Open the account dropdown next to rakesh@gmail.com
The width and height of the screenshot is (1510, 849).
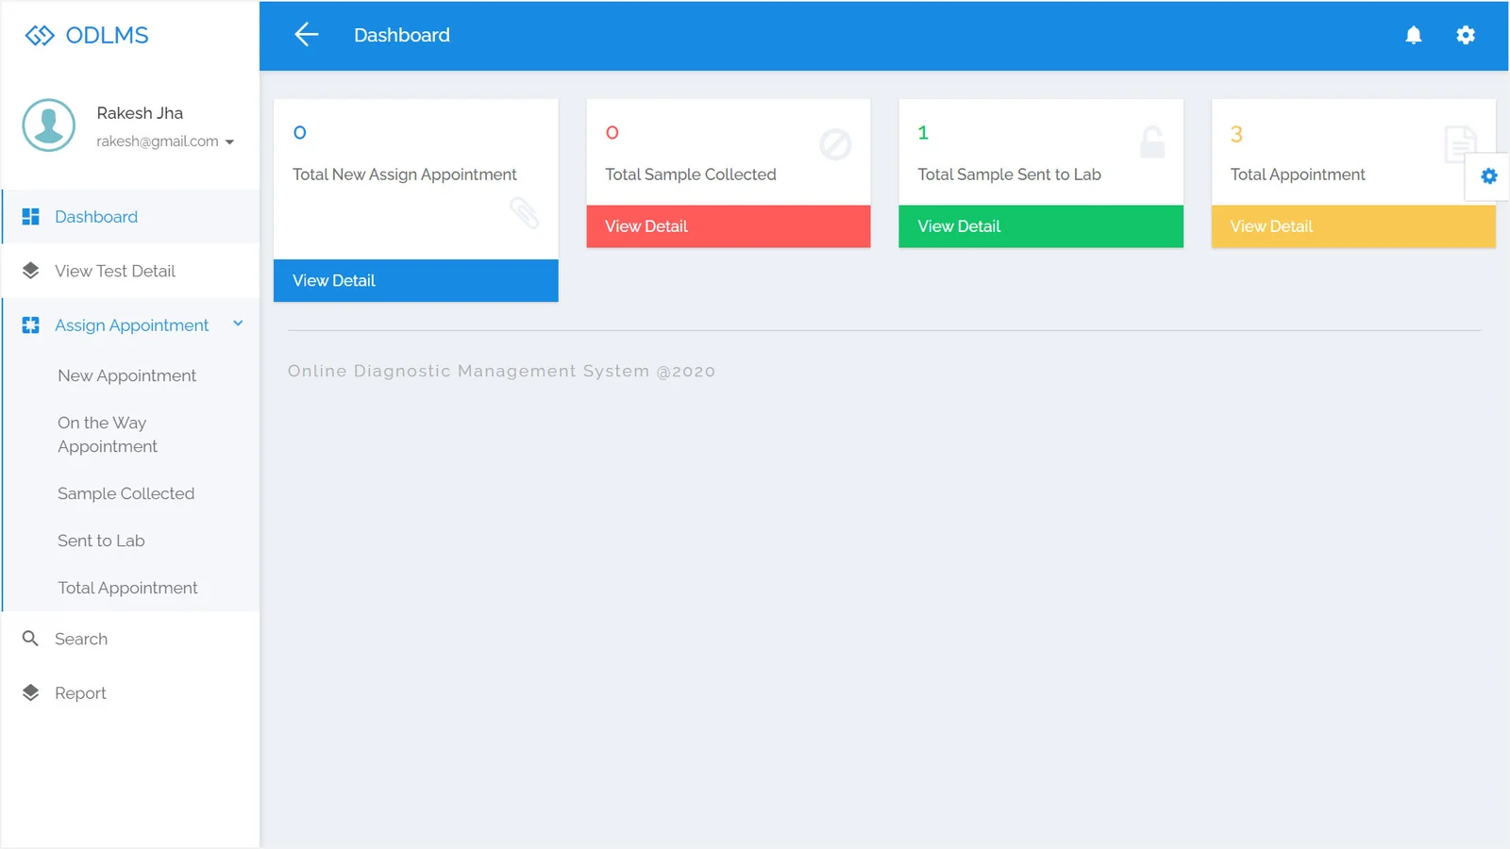[x=229, y=142]
